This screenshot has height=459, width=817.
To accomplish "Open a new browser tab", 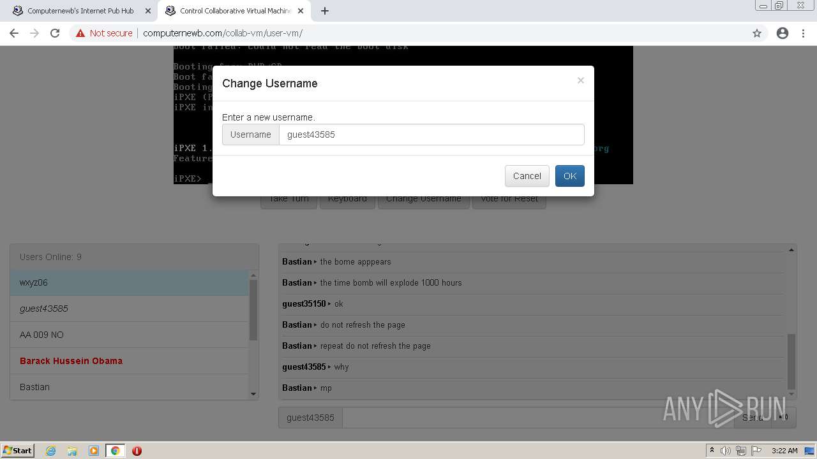I will tap(324, 11).
